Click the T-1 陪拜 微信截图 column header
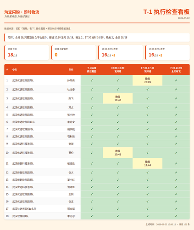Viewport: 194px width, 230px height. tap(92, 69)
